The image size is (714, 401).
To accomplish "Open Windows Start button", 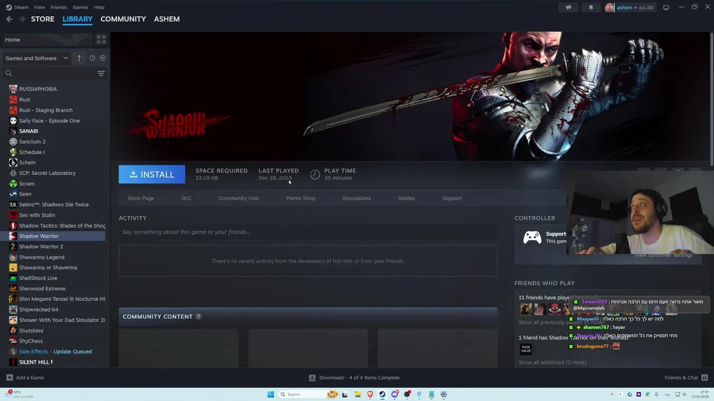I will click(x=271, y=394).
